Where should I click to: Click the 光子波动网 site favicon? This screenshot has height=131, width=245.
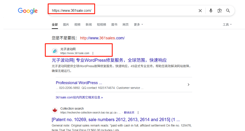click(x=55, y=51)
